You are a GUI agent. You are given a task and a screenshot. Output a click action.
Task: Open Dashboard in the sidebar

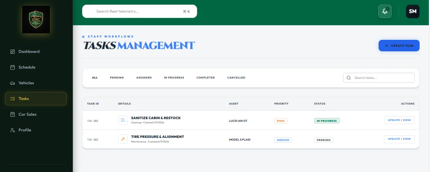pos(36,51)
